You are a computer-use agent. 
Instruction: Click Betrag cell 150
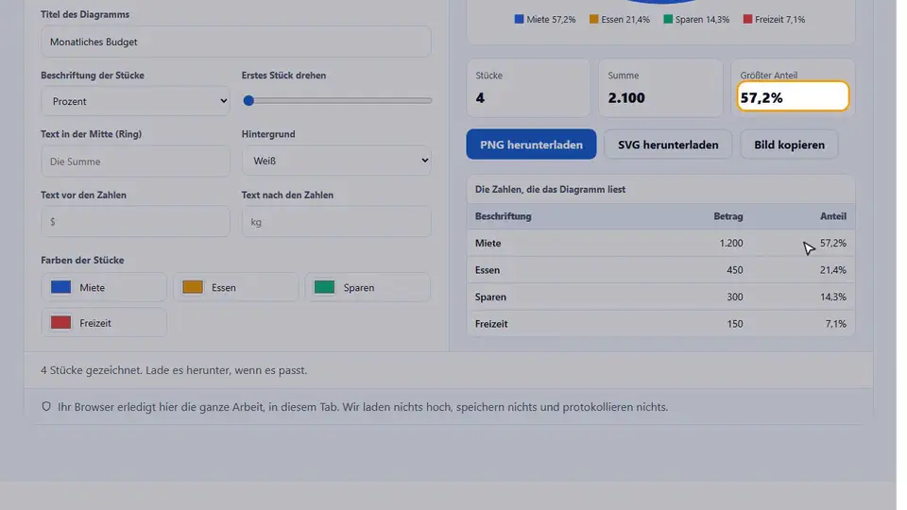pyautogui.click(x=735, y=324)
